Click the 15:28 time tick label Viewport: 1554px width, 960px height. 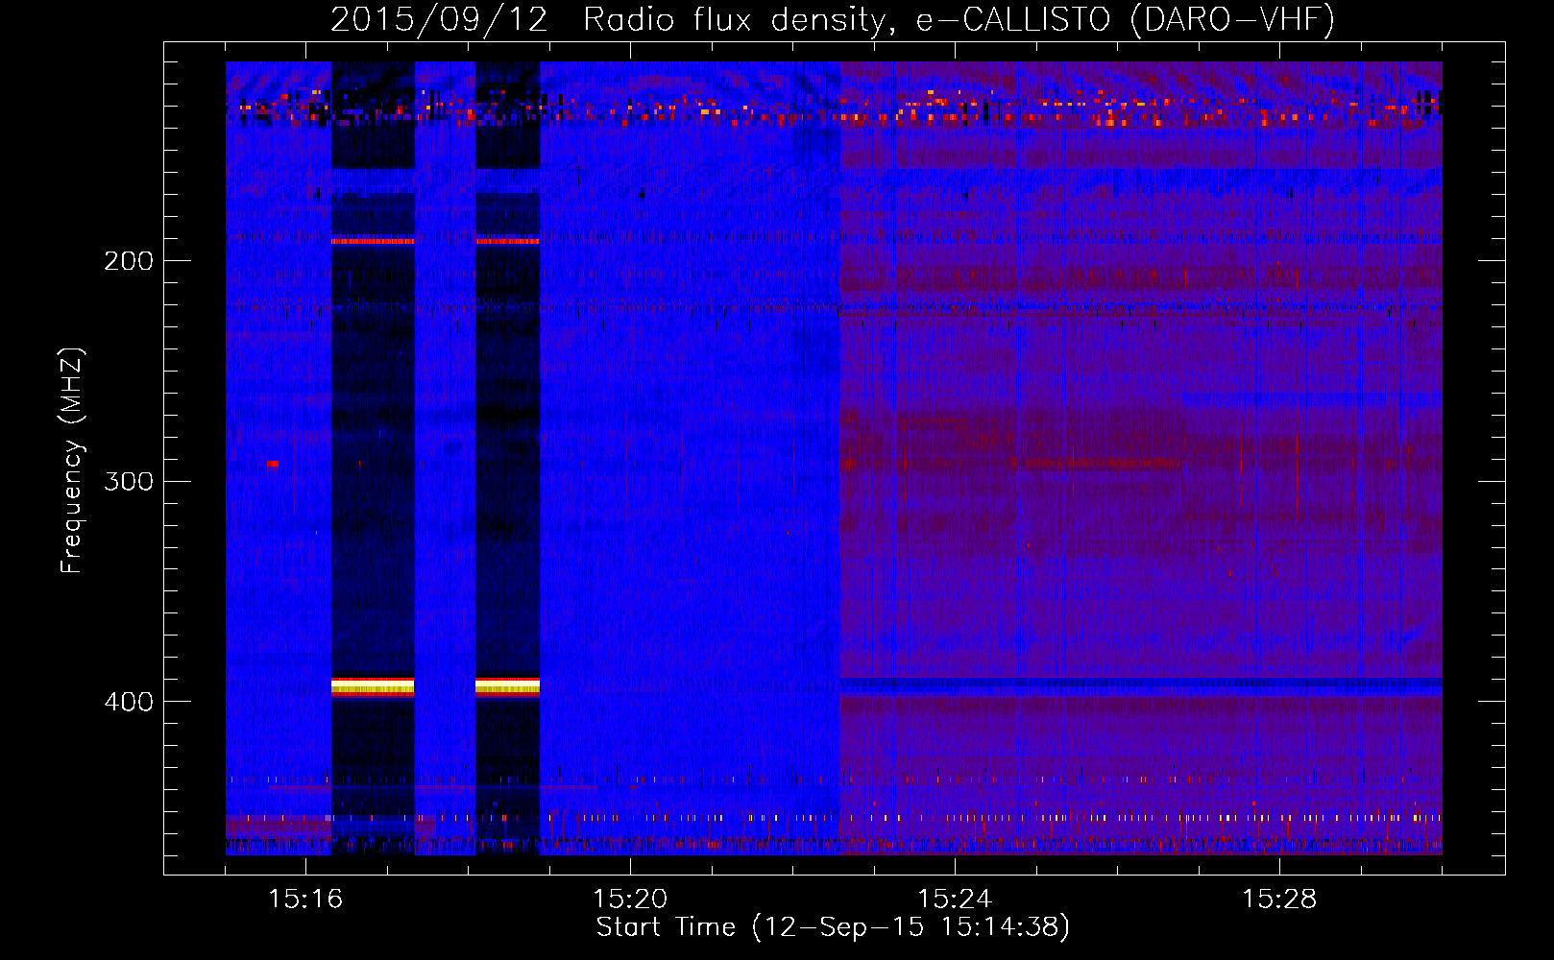pos(1279,900)
